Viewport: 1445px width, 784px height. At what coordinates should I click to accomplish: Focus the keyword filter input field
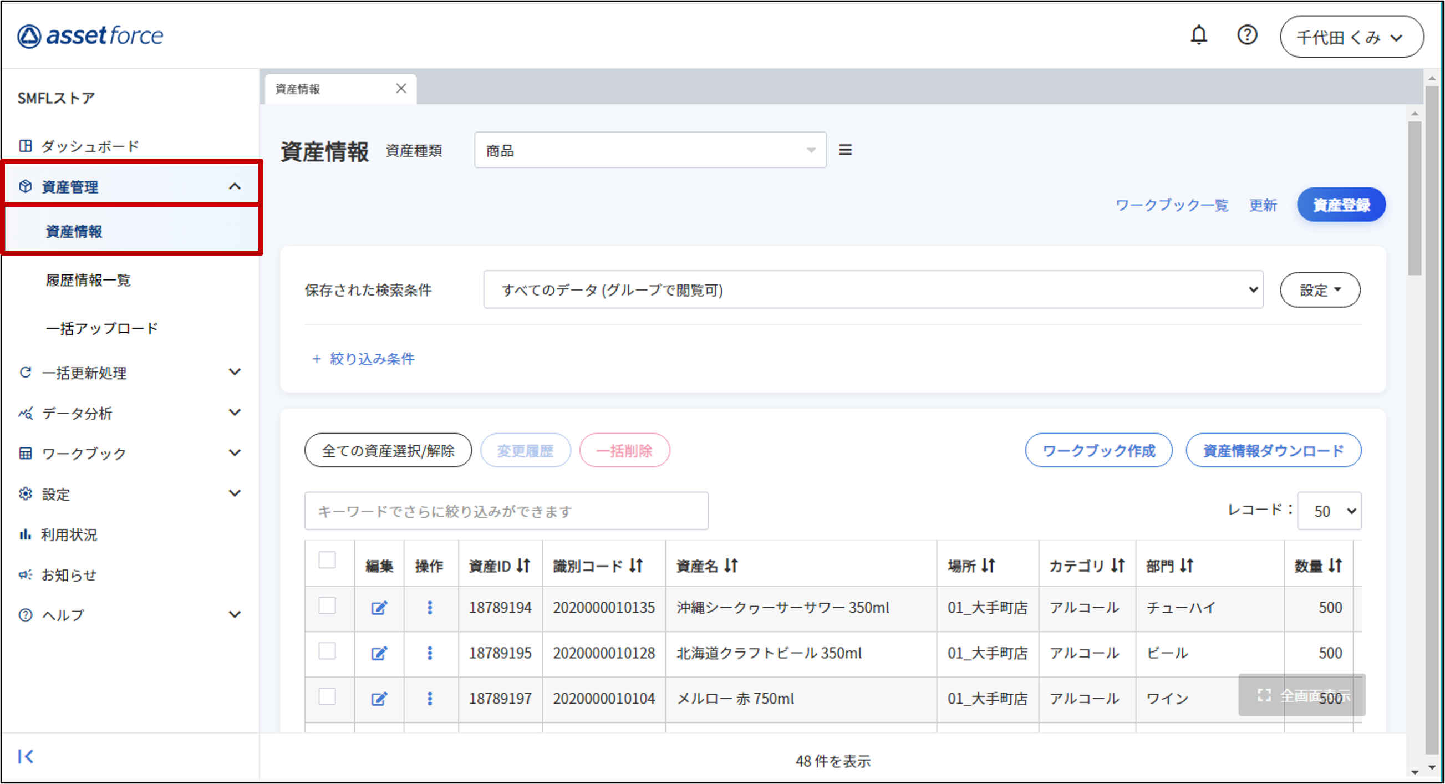tap(506, 511)
